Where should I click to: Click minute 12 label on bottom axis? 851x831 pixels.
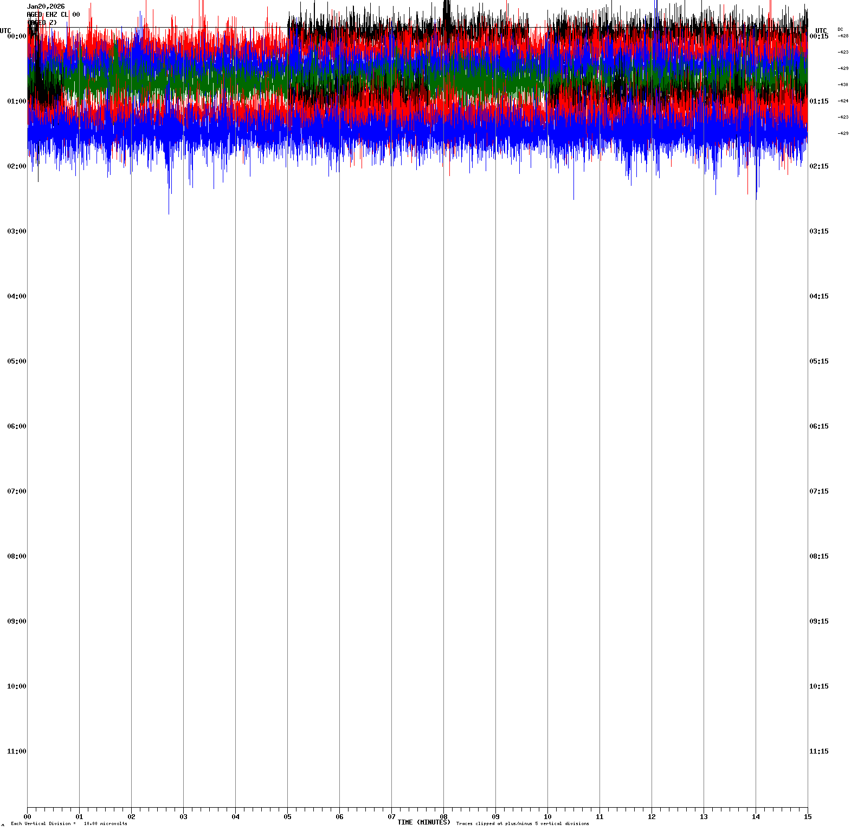652,817
